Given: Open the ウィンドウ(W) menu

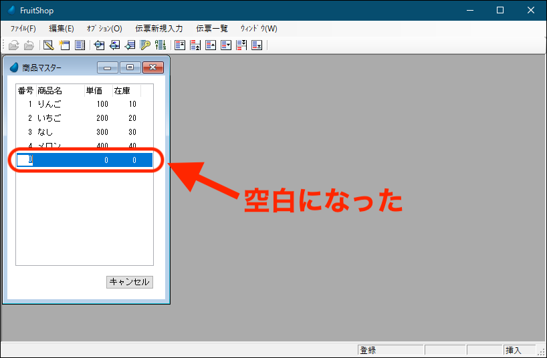Looking at the screenshot, I should (x=259, y=29).
